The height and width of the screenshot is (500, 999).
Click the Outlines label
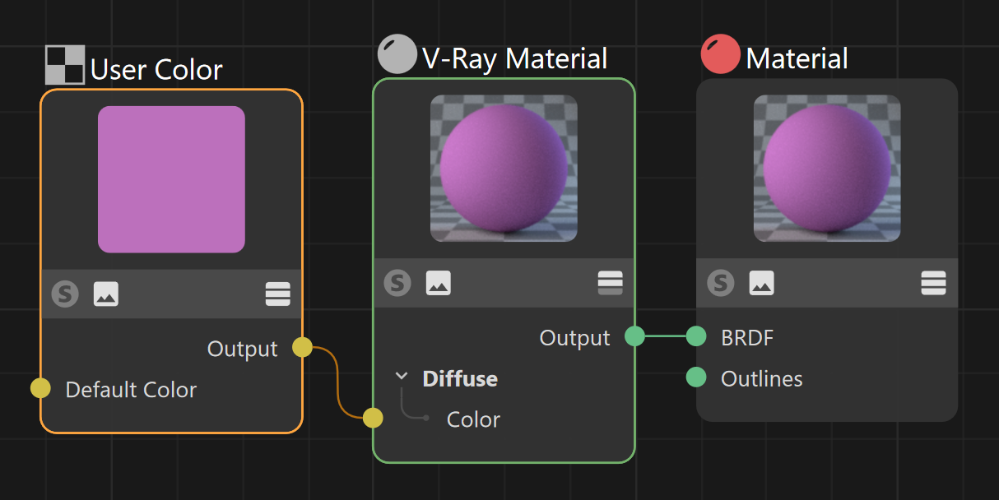tap(762, 378)
